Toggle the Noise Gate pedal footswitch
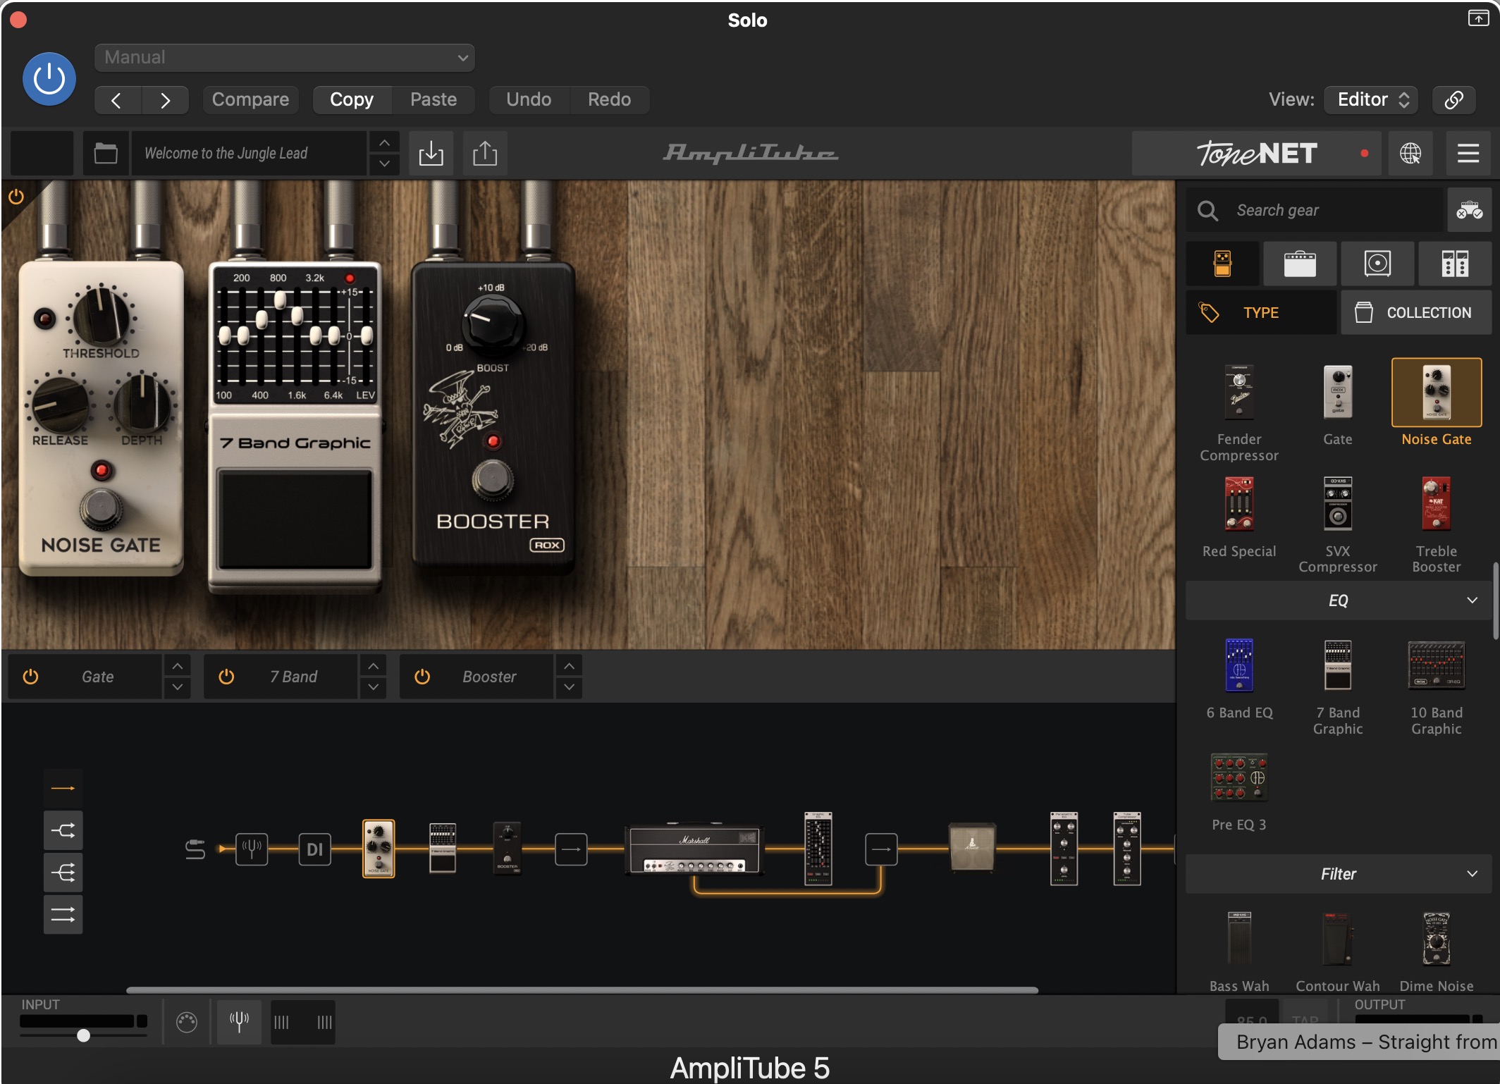 [101, 508]
